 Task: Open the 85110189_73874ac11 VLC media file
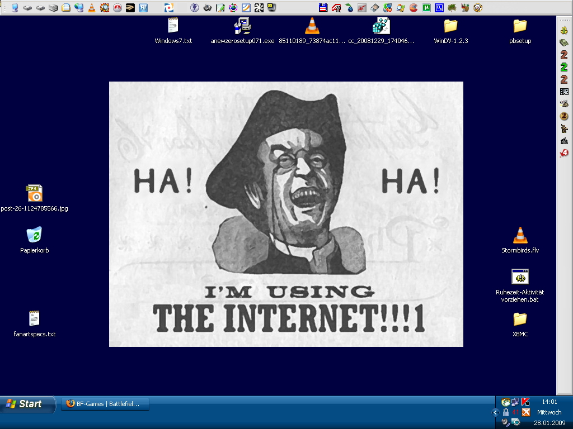click(x=312, y=31)
